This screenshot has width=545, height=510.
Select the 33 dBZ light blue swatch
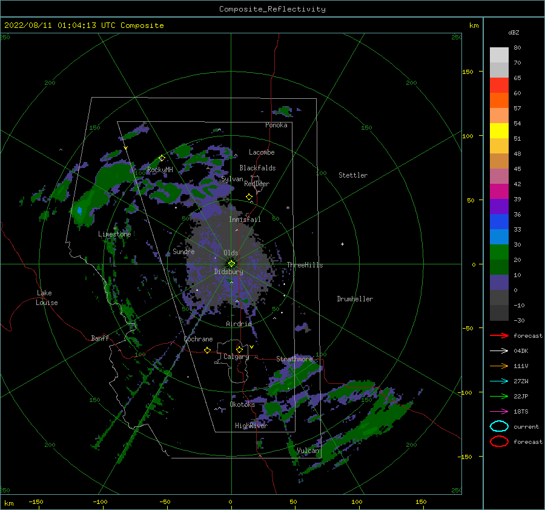499,237
